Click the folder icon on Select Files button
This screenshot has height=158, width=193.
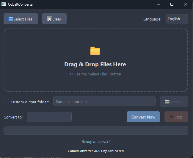11,19
